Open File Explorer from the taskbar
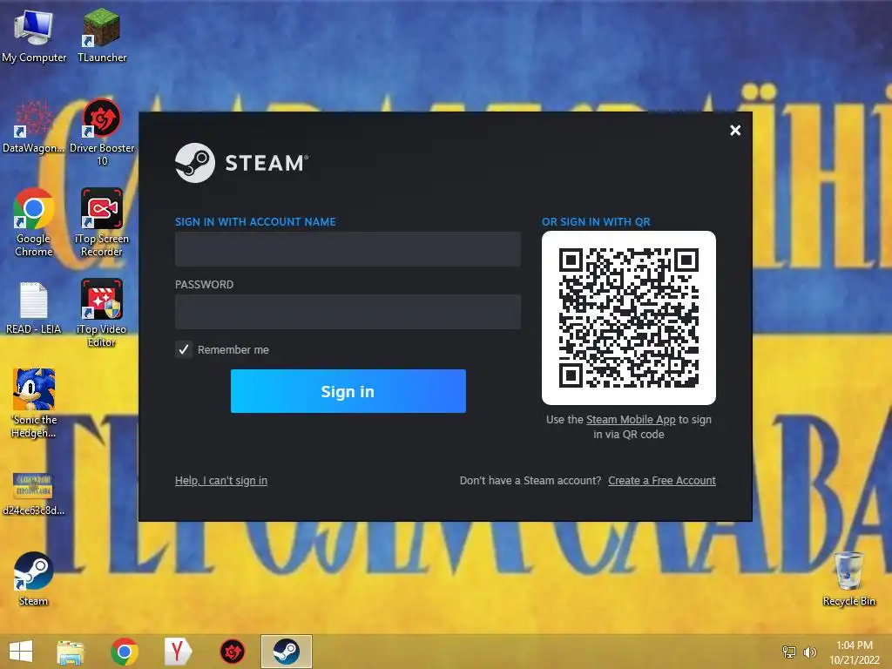Viewport: 892px width, 669px height. point(71,652)
